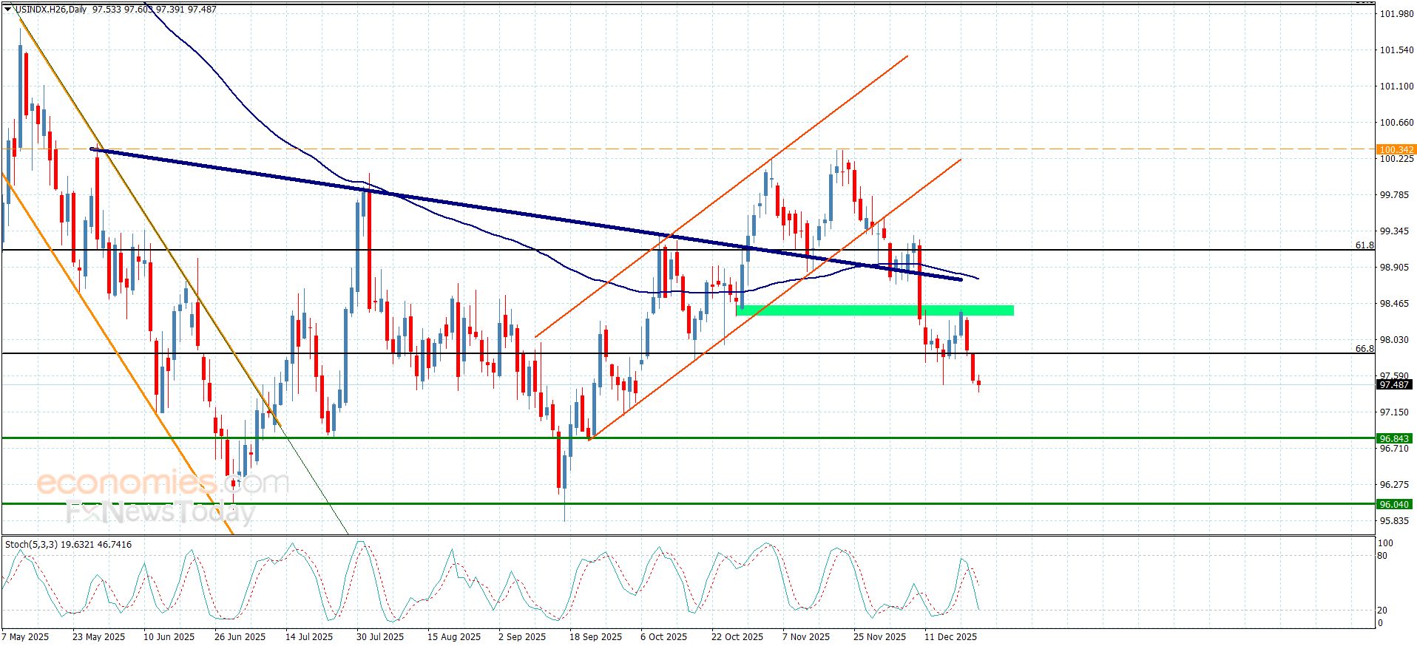Click the 100 level on Stochastic scale
This screenshot has height=646, width=1417.
tap(1386, 543)
